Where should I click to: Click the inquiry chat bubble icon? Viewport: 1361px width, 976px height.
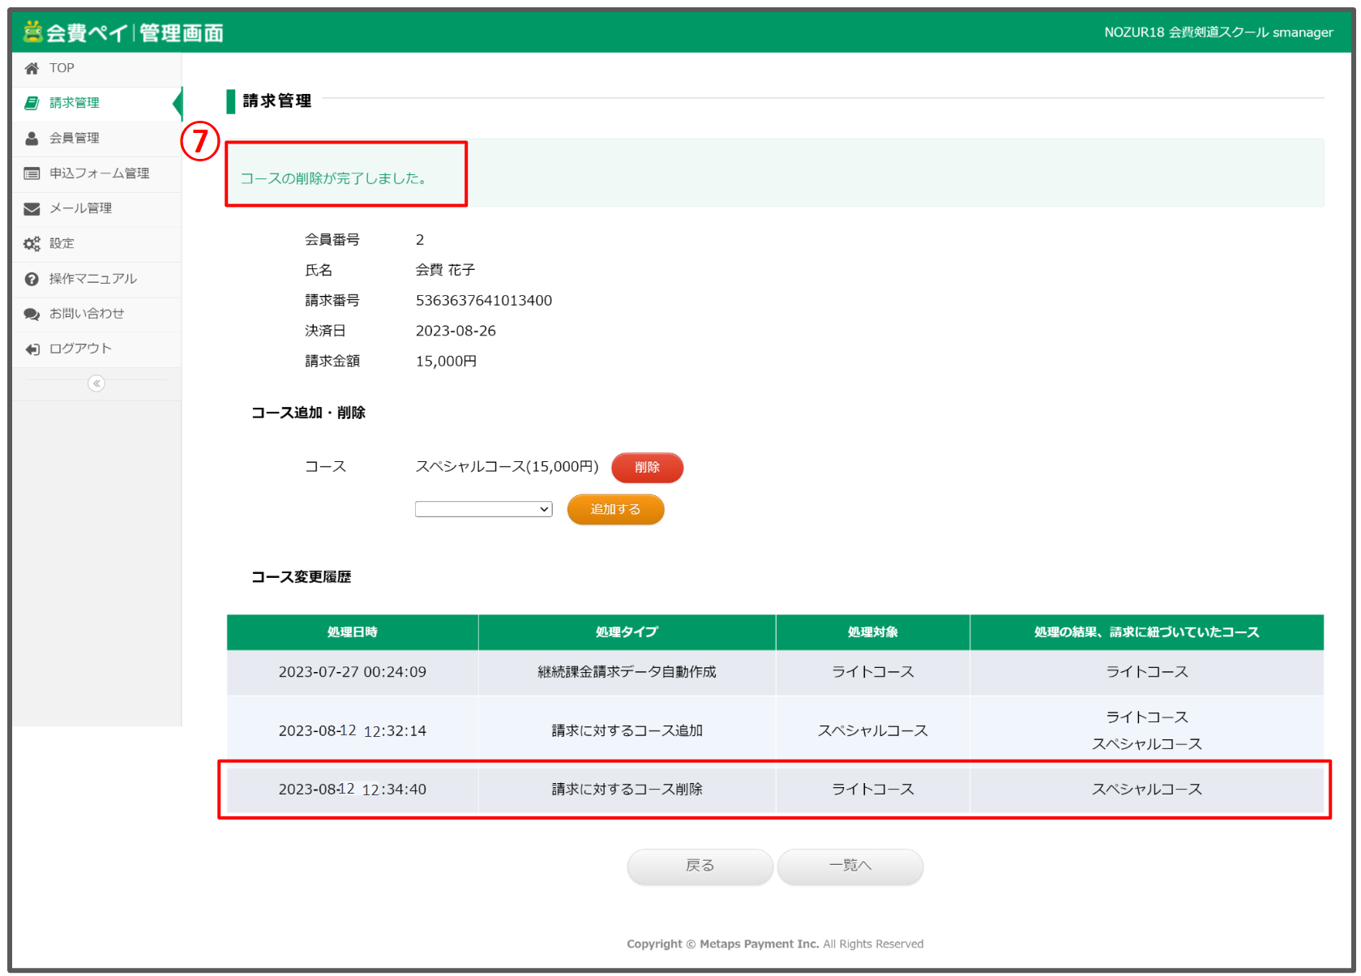coord(32,315)
